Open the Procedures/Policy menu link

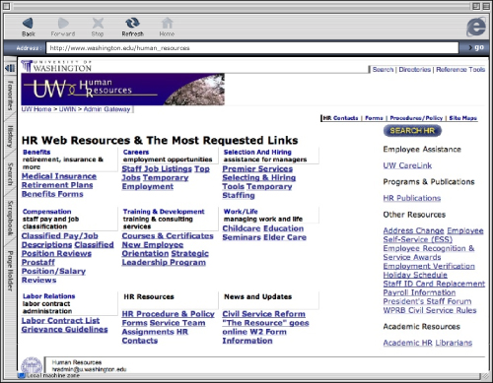tap(416, 118)
